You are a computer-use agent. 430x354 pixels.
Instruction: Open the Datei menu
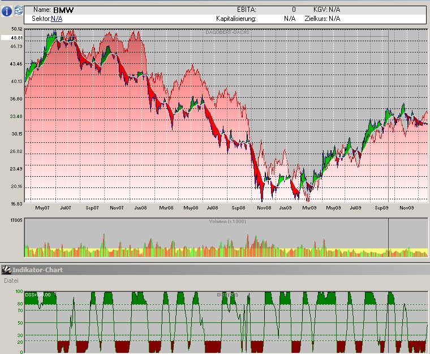(x=11, y=281)
